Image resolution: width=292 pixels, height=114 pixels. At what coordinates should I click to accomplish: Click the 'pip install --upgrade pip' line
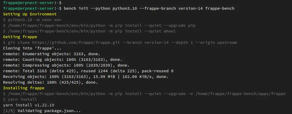[x=99, y=25]
